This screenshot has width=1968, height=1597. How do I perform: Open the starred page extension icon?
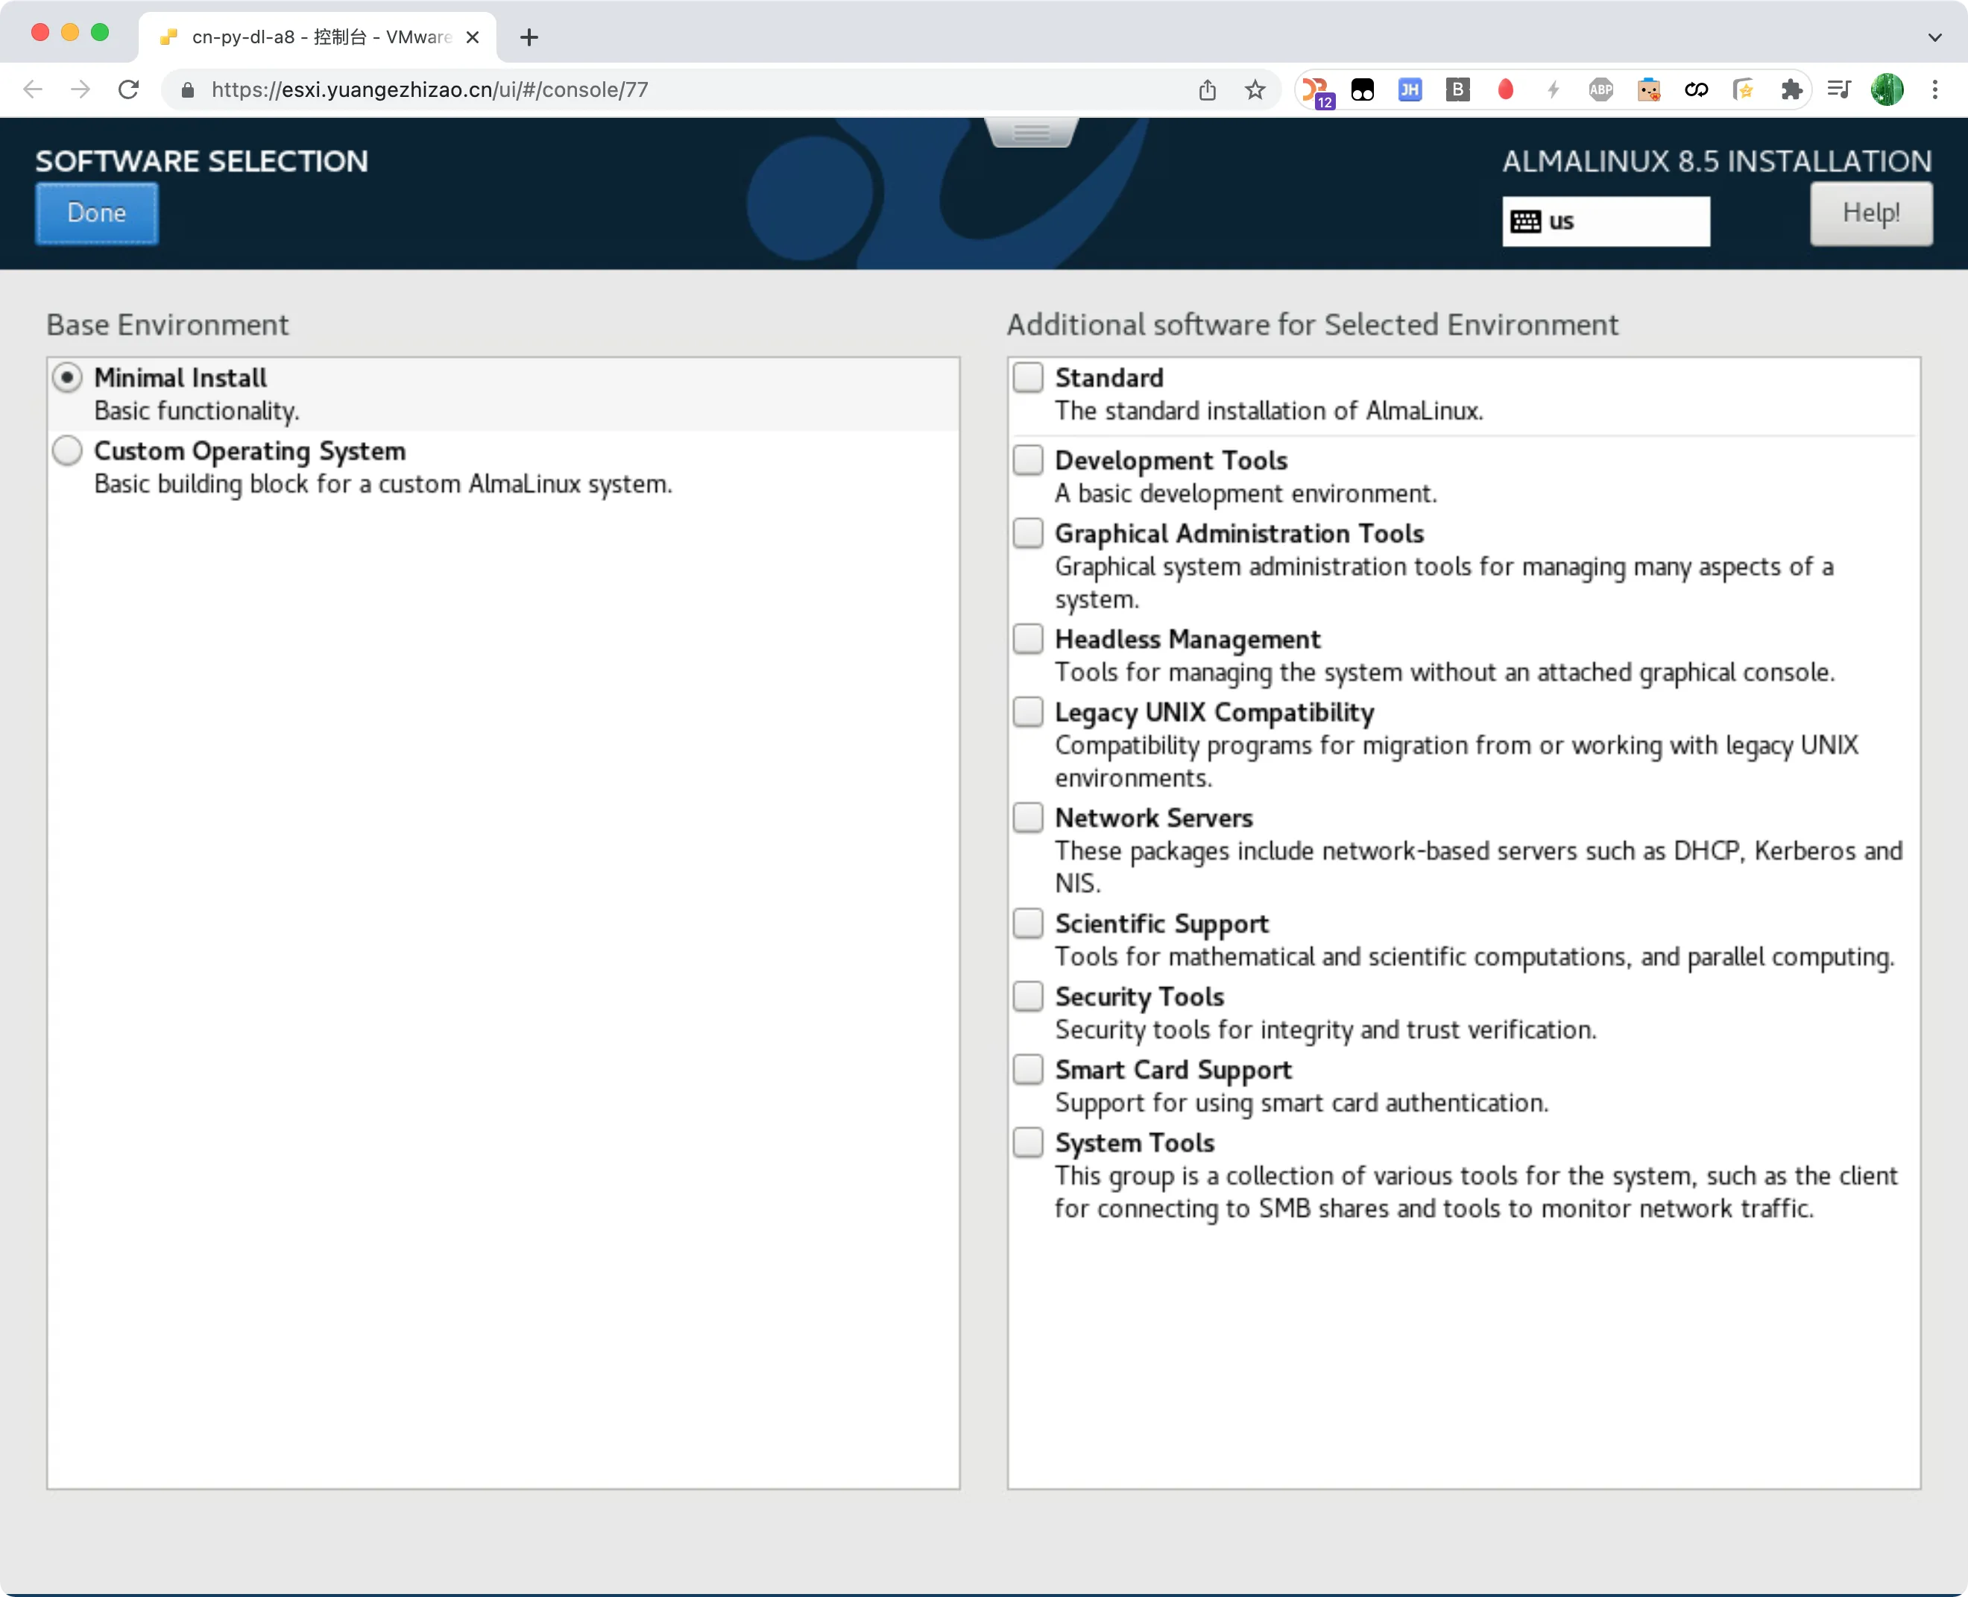pos(1744,89)
